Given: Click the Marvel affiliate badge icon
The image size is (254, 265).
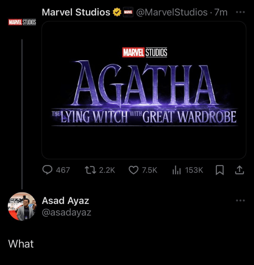Looking at the screenshot, I should [x=128, y=12].
